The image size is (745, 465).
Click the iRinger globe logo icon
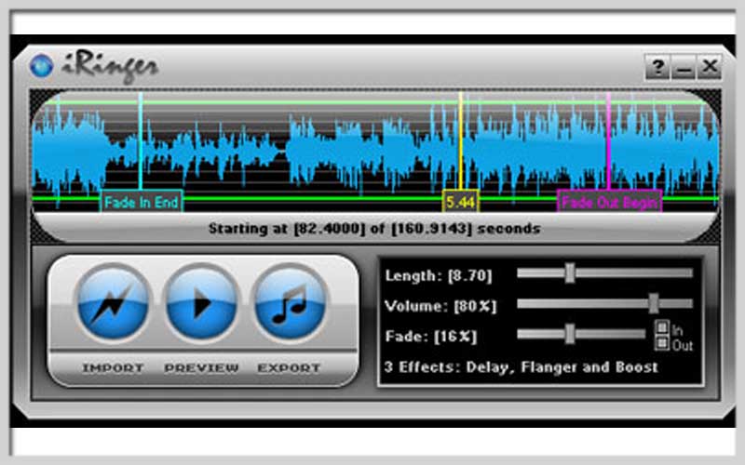point(41,65)
